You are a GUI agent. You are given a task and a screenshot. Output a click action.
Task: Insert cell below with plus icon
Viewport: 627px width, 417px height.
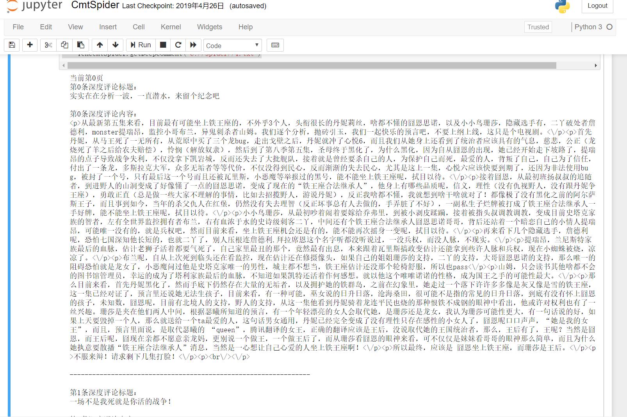click(30, 45)
